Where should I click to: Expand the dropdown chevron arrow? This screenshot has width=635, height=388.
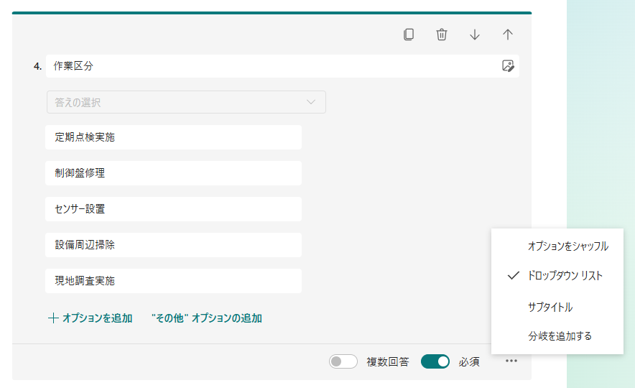[310, 102]
